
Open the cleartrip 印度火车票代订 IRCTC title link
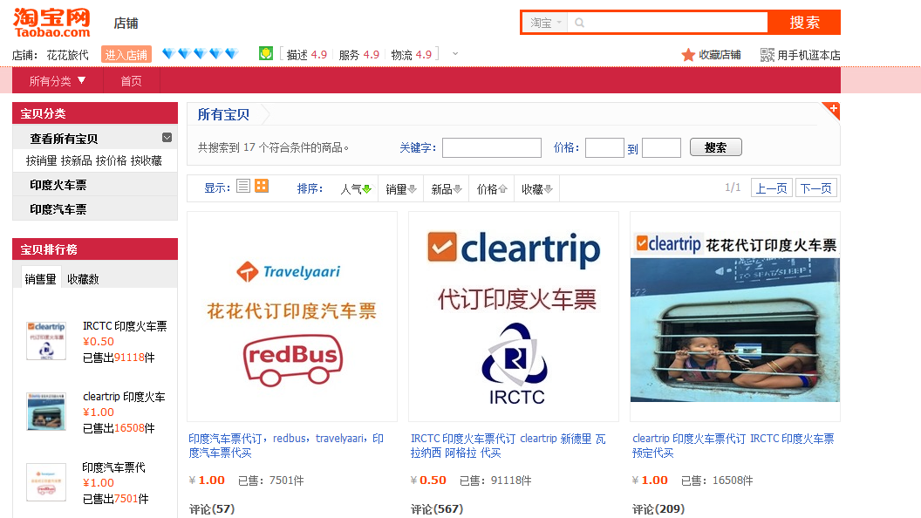733,446
